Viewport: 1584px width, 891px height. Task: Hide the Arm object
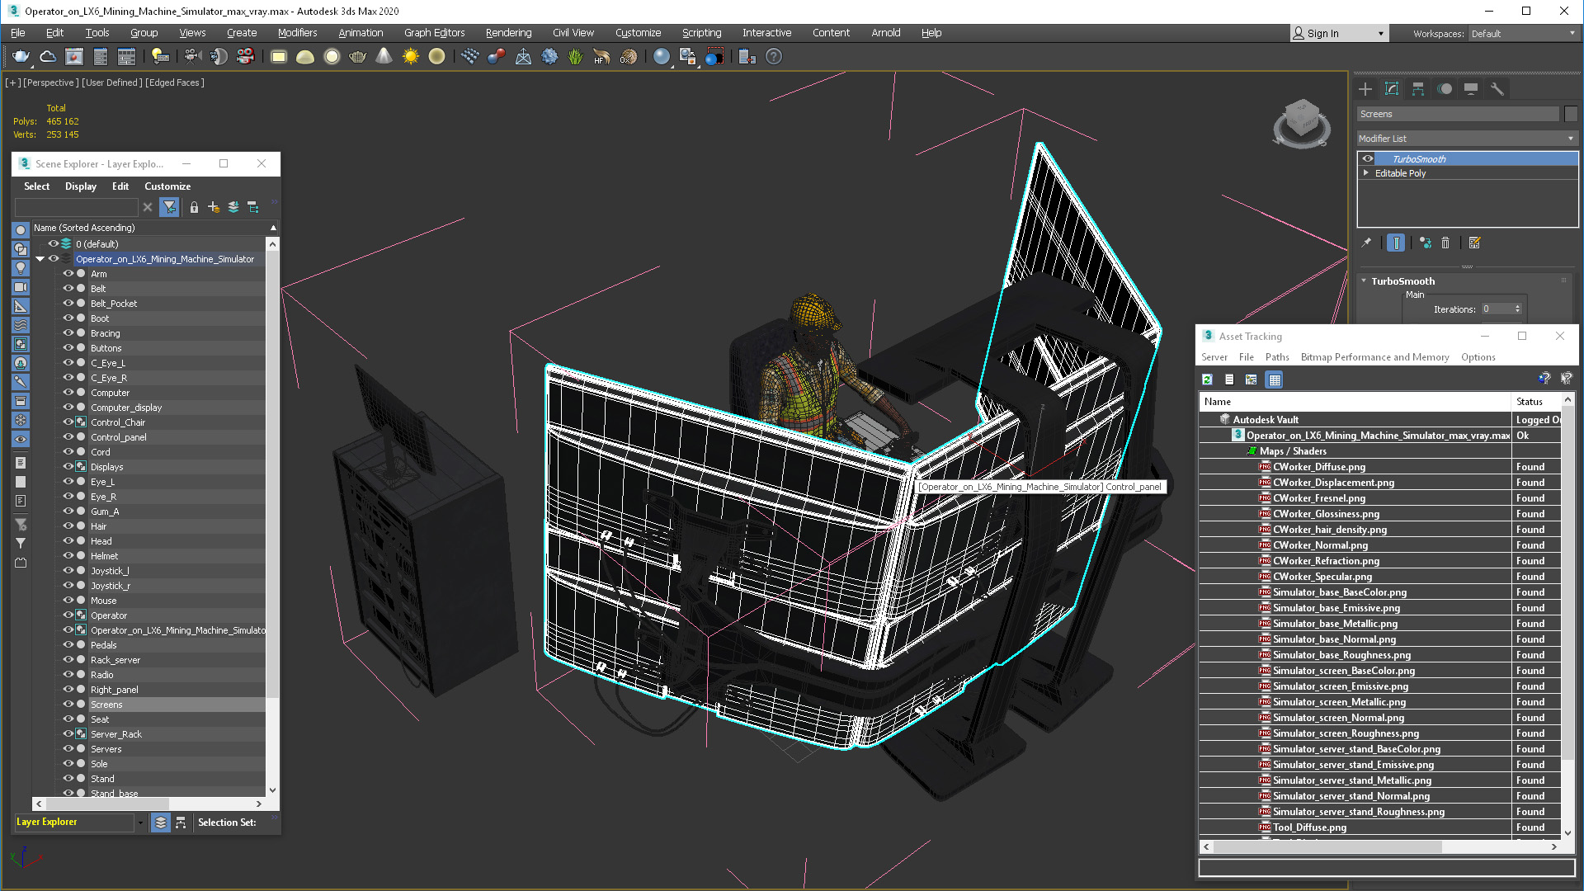point(68,274)
